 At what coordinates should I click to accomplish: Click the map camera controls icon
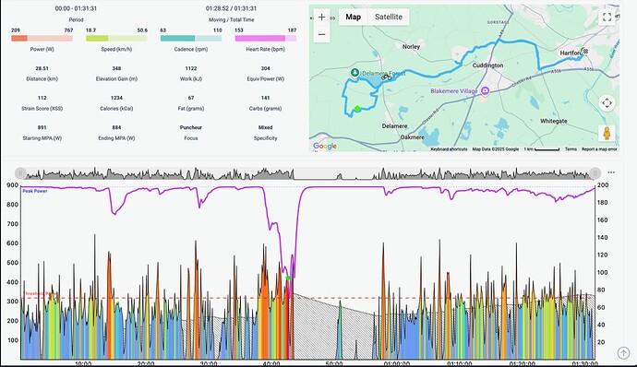[x=607, y=103]
